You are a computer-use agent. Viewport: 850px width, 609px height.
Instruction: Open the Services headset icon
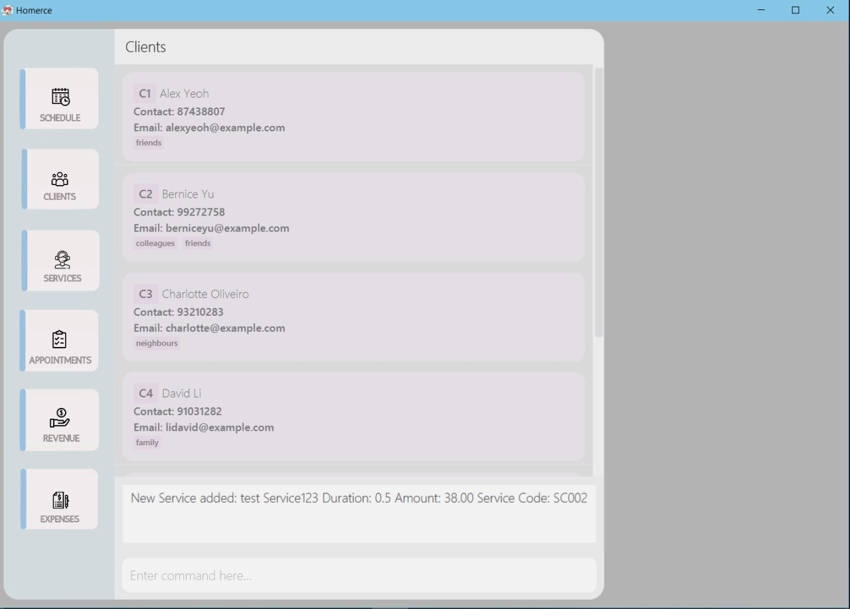point(62,260)
